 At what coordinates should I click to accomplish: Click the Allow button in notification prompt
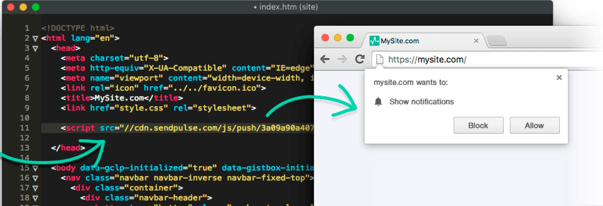[534, 125]
